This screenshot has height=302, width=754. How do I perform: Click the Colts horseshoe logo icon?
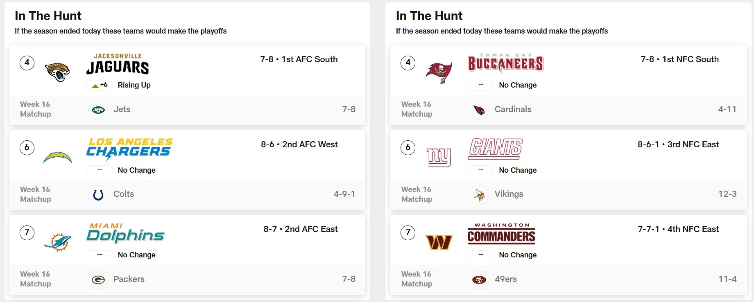98,194
